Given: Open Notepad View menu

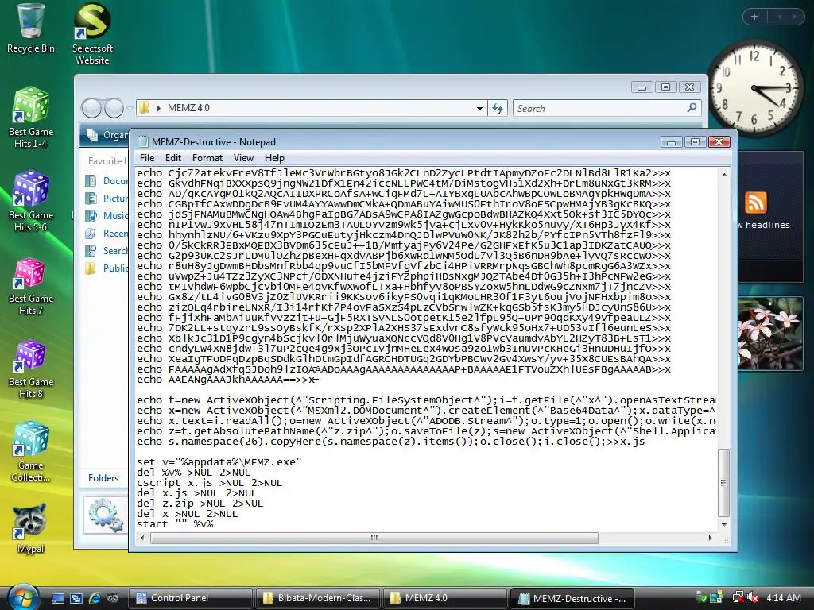Looking at the screenshot, I should (243, 158).
